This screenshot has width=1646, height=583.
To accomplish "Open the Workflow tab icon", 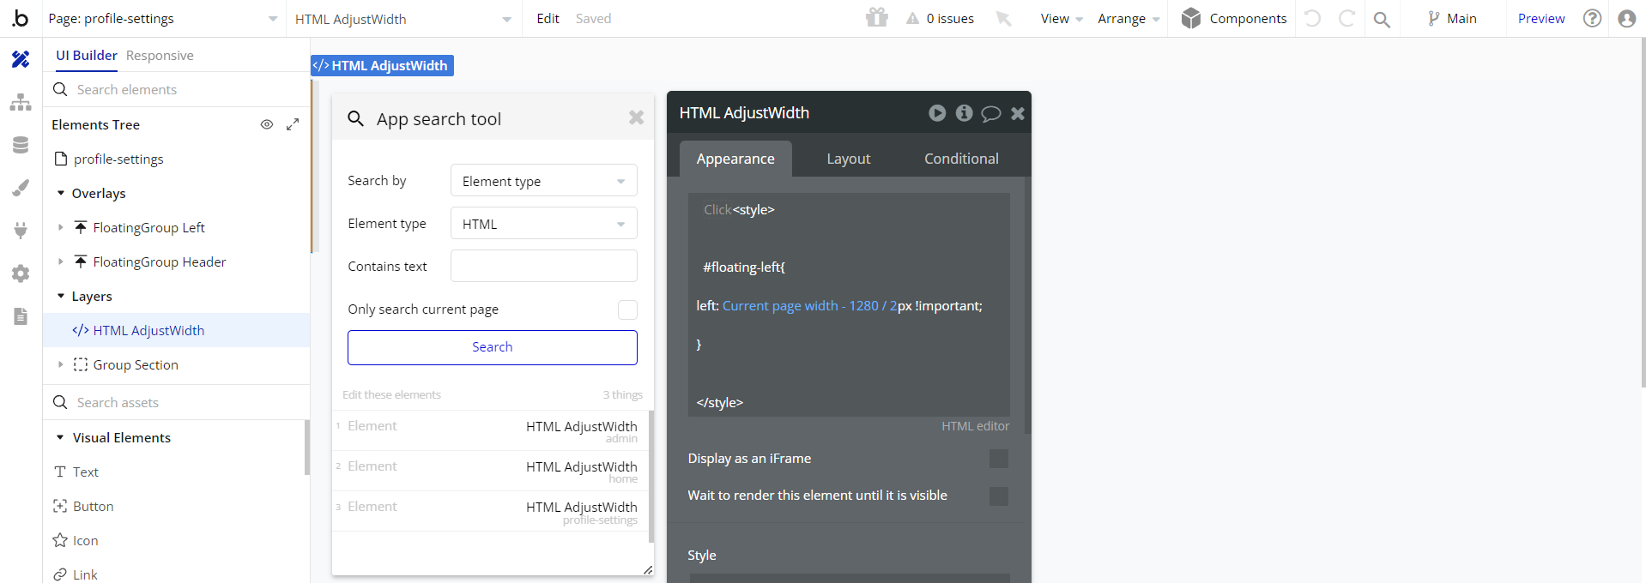I will tap(21, 102).
